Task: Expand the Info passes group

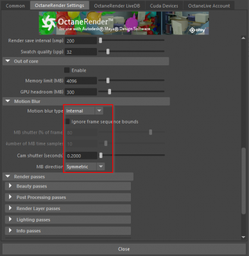Action: pos(10,230)
